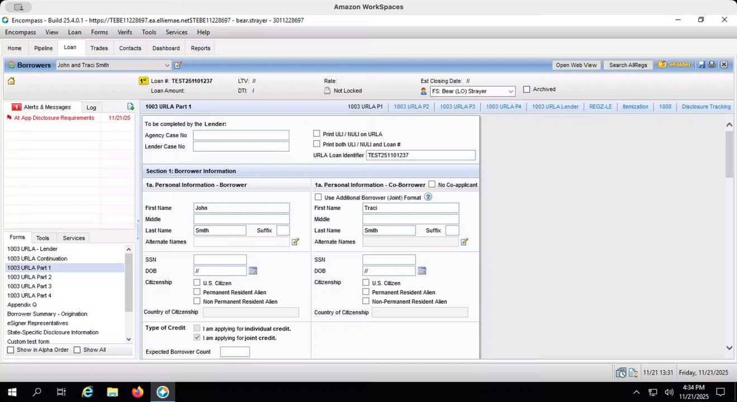Screen dimensions: 737x402
Task: Open Task View on the taskbar
Action: [x=61, y=392]
